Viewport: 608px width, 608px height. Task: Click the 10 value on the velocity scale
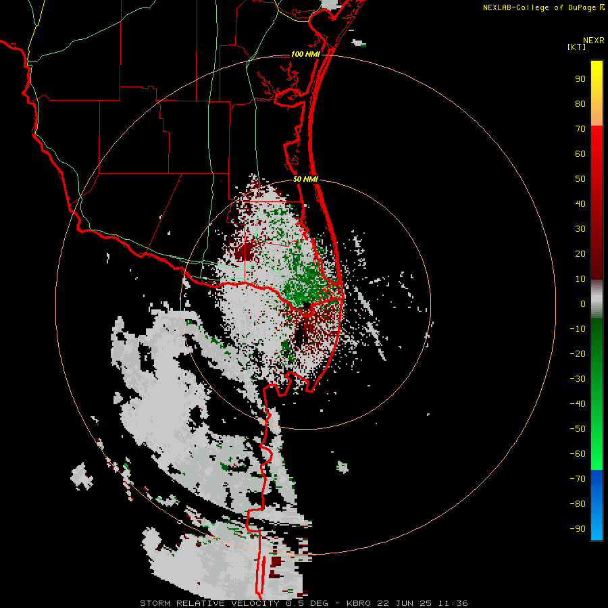[x=580, y=279]
